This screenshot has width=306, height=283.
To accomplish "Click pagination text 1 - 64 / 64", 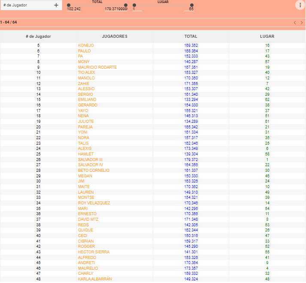I will click(9, 22).
